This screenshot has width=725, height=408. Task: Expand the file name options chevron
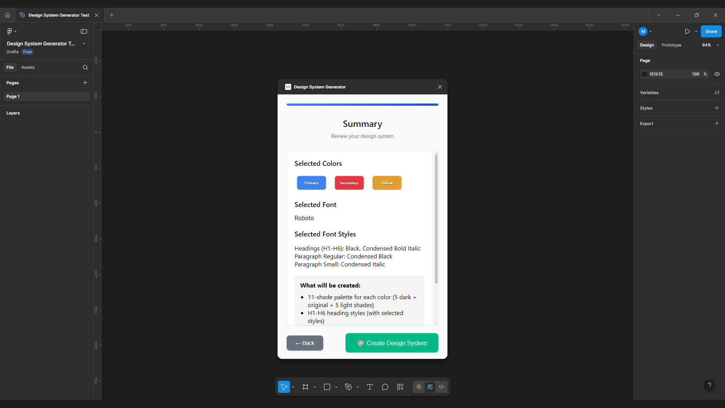pyautogui.click(x=84, y=44)
